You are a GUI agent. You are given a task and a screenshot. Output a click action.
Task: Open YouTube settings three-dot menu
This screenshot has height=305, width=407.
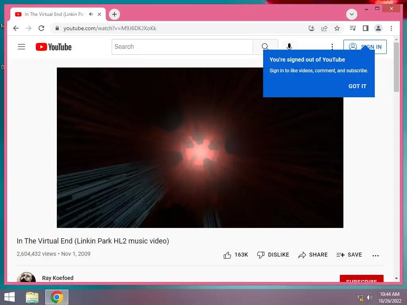332,47
